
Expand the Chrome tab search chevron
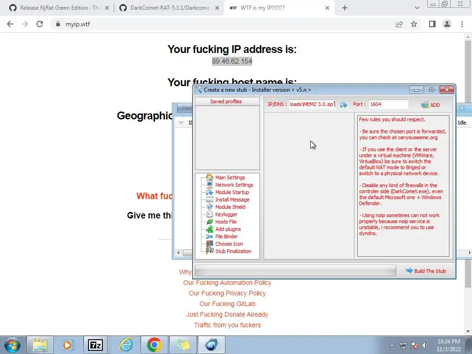pyautogui.click(x=417, y=8)
